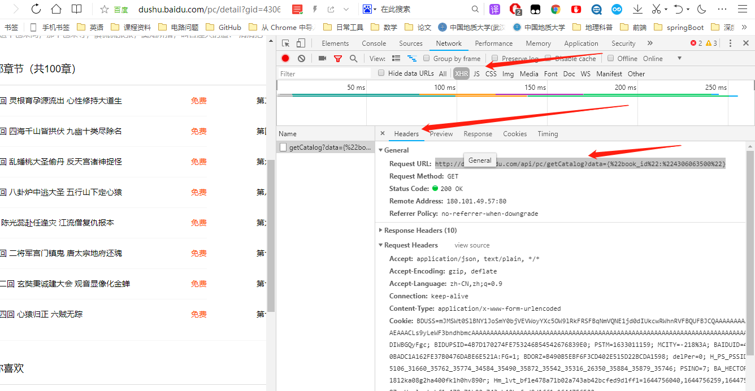Open the Timing tab
The width and height of the screenshot is (755, 391).
pos(548,134)
